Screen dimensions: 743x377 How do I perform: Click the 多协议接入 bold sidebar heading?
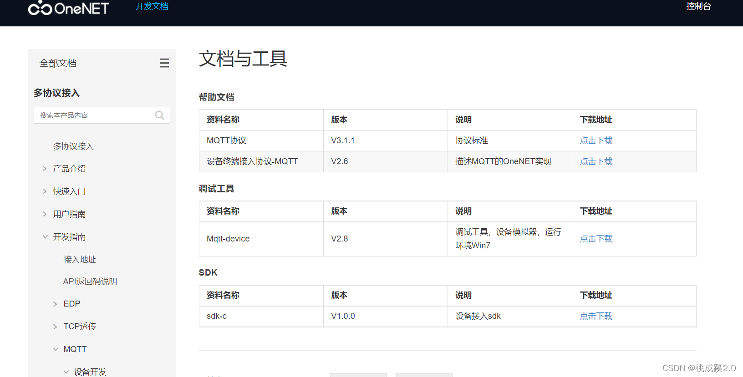tap(56, 93)
